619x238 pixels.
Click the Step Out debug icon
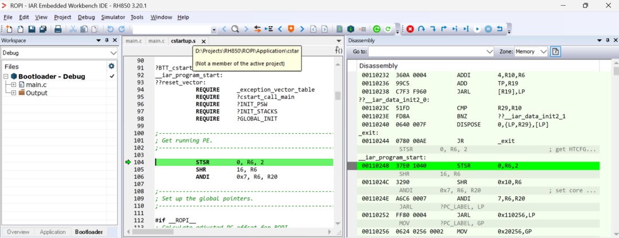[x=444, y=29]
